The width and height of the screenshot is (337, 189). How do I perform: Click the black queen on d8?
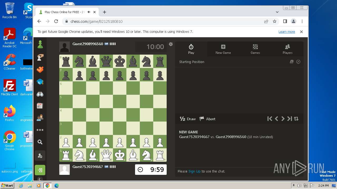[106, 61]
